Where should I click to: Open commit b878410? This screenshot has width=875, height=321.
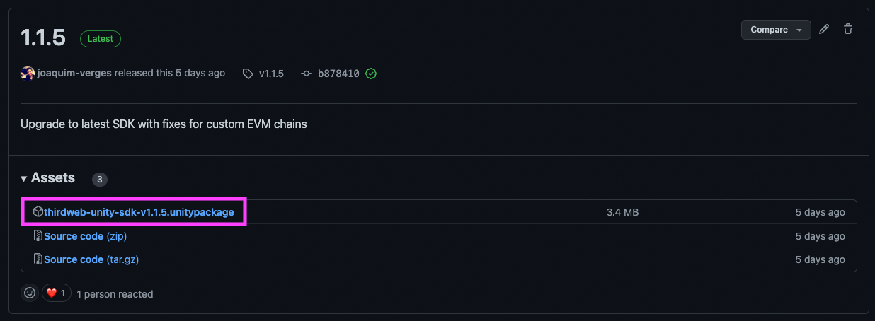[x=338, y=74]
